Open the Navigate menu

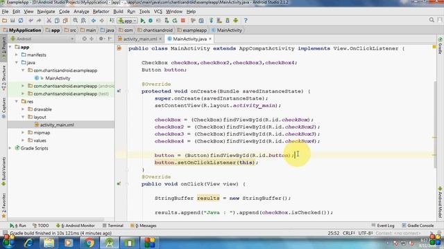click(46, 12)
